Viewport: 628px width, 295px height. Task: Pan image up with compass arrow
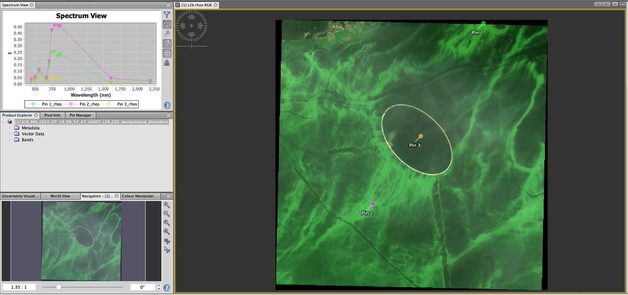point(192,17)
